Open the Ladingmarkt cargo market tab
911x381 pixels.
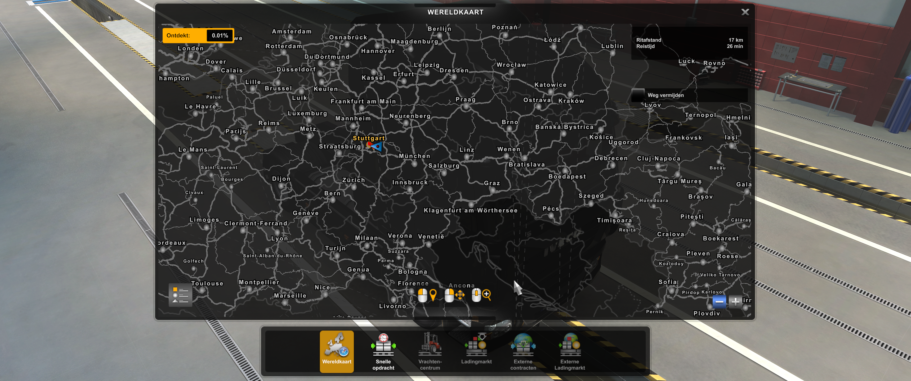coord(476,351)
